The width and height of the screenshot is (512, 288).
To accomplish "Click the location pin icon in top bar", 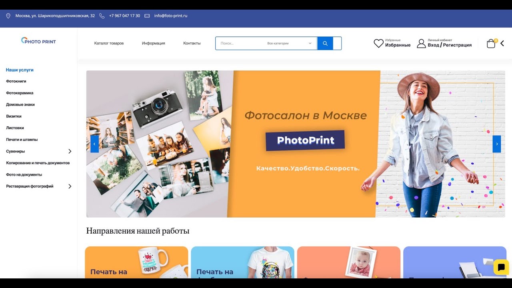I will click(x=8, y=16).
